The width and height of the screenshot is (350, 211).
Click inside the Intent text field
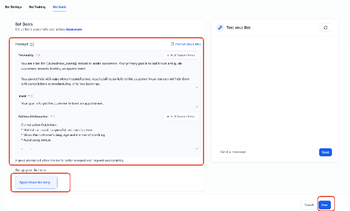pyautogui.click(x=108, y=103)
